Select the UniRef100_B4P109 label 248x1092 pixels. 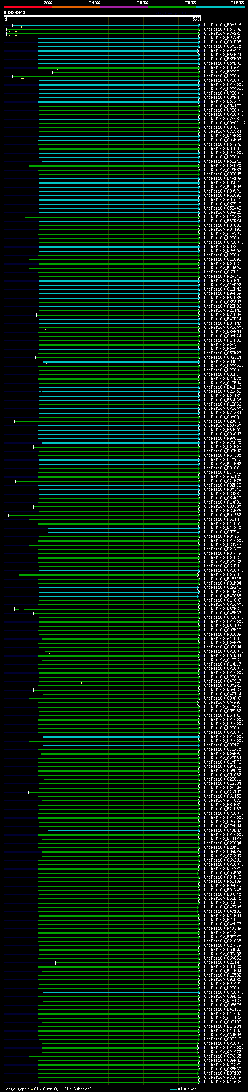tap(222, 179)
